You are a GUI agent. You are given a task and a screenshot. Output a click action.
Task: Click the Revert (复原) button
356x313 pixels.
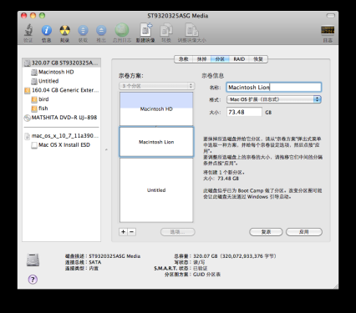coord(266,232)
